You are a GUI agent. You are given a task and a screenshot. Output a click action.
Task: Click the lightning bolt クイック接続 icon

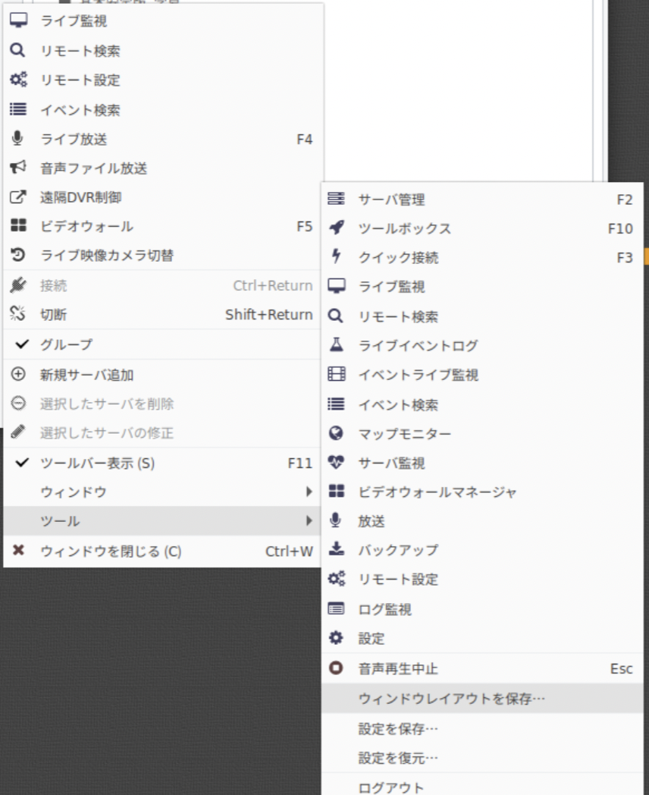point(336,257)
